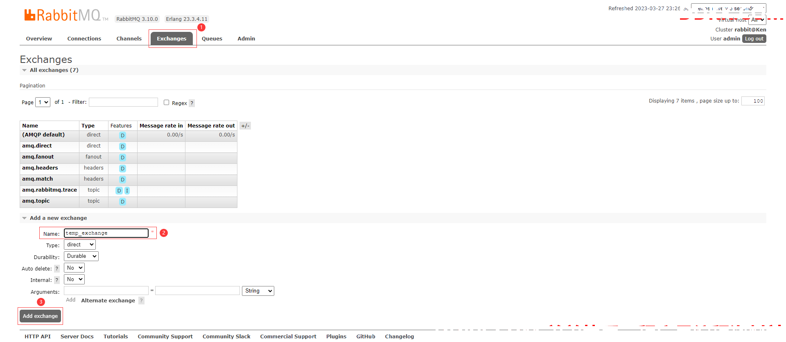Screen dimensions: 786x342
Task: Toggle table columns with +/- button
Action: (x=245, y=126)
